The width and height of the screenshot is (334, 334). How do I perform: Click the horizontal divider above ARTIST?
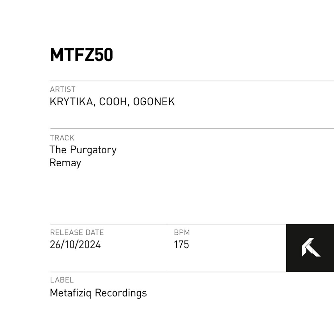pyautogui.click(x=192, y=81)
